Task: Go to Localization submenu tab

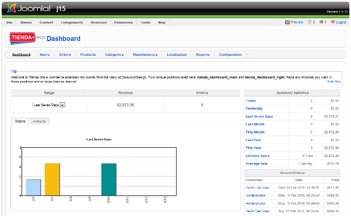Action: [177, 55]
